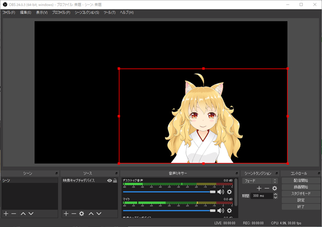Remove scene transition with minus icon
Viewport: 322px width, 227px height.
click(267, 188)
